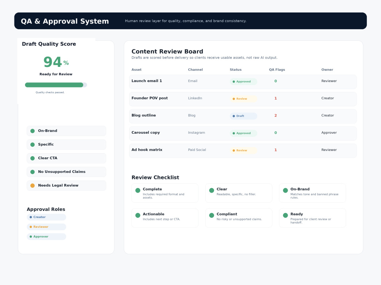
Task: Click the QA flag count 2 for Blog outline
Action: click(275, 116)
